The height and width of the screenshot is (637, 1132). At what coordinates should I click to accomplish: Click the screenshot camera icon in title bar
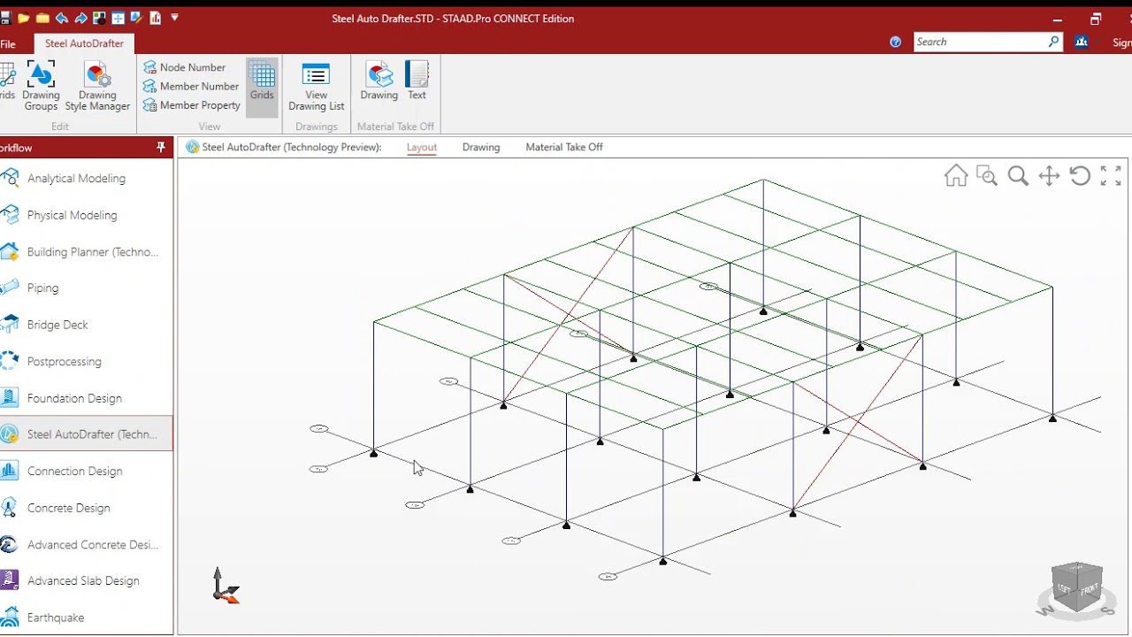[99, 18]
